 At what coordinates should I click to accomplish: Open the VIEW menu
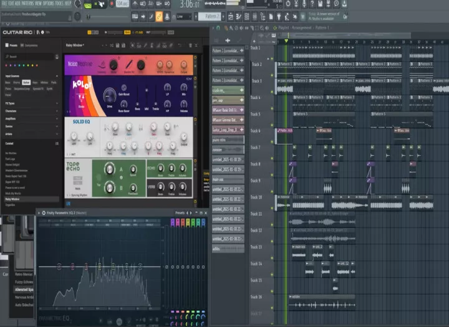(x=38, y=4)
